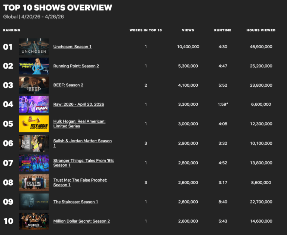
Task: Click views value 3,000,000
Action: coord(188,124)
